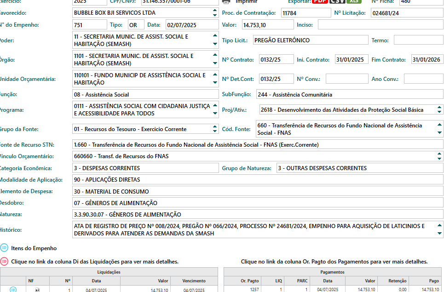Expand the Vínculo Orçamentário selector arrows
The width and height of the screenshot is (444, 292).
pyautogui.click(x=439, y=156)
